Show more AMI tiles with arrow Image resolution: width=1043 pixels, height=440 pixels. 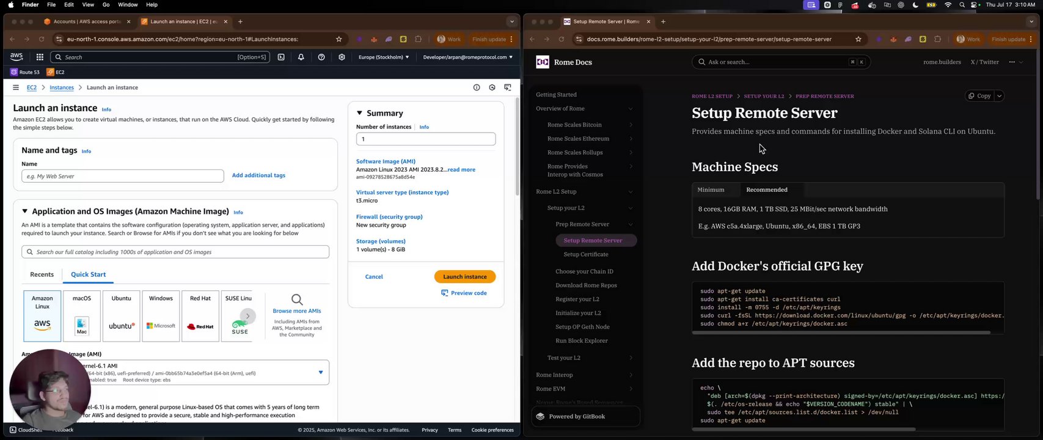247,315
